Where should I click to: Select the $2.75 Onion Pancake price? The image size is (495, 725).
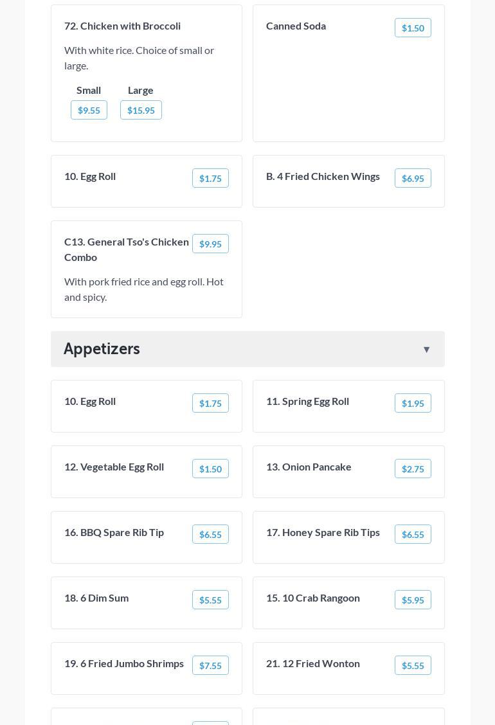(413, 469)
